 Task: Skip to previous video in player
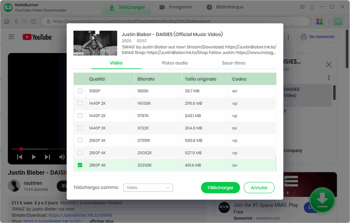19,157
